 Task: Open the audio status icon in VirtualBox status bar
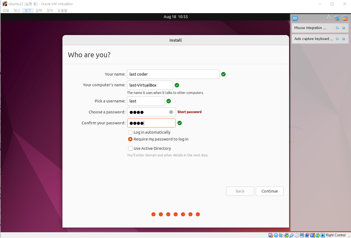pos(281,235)
